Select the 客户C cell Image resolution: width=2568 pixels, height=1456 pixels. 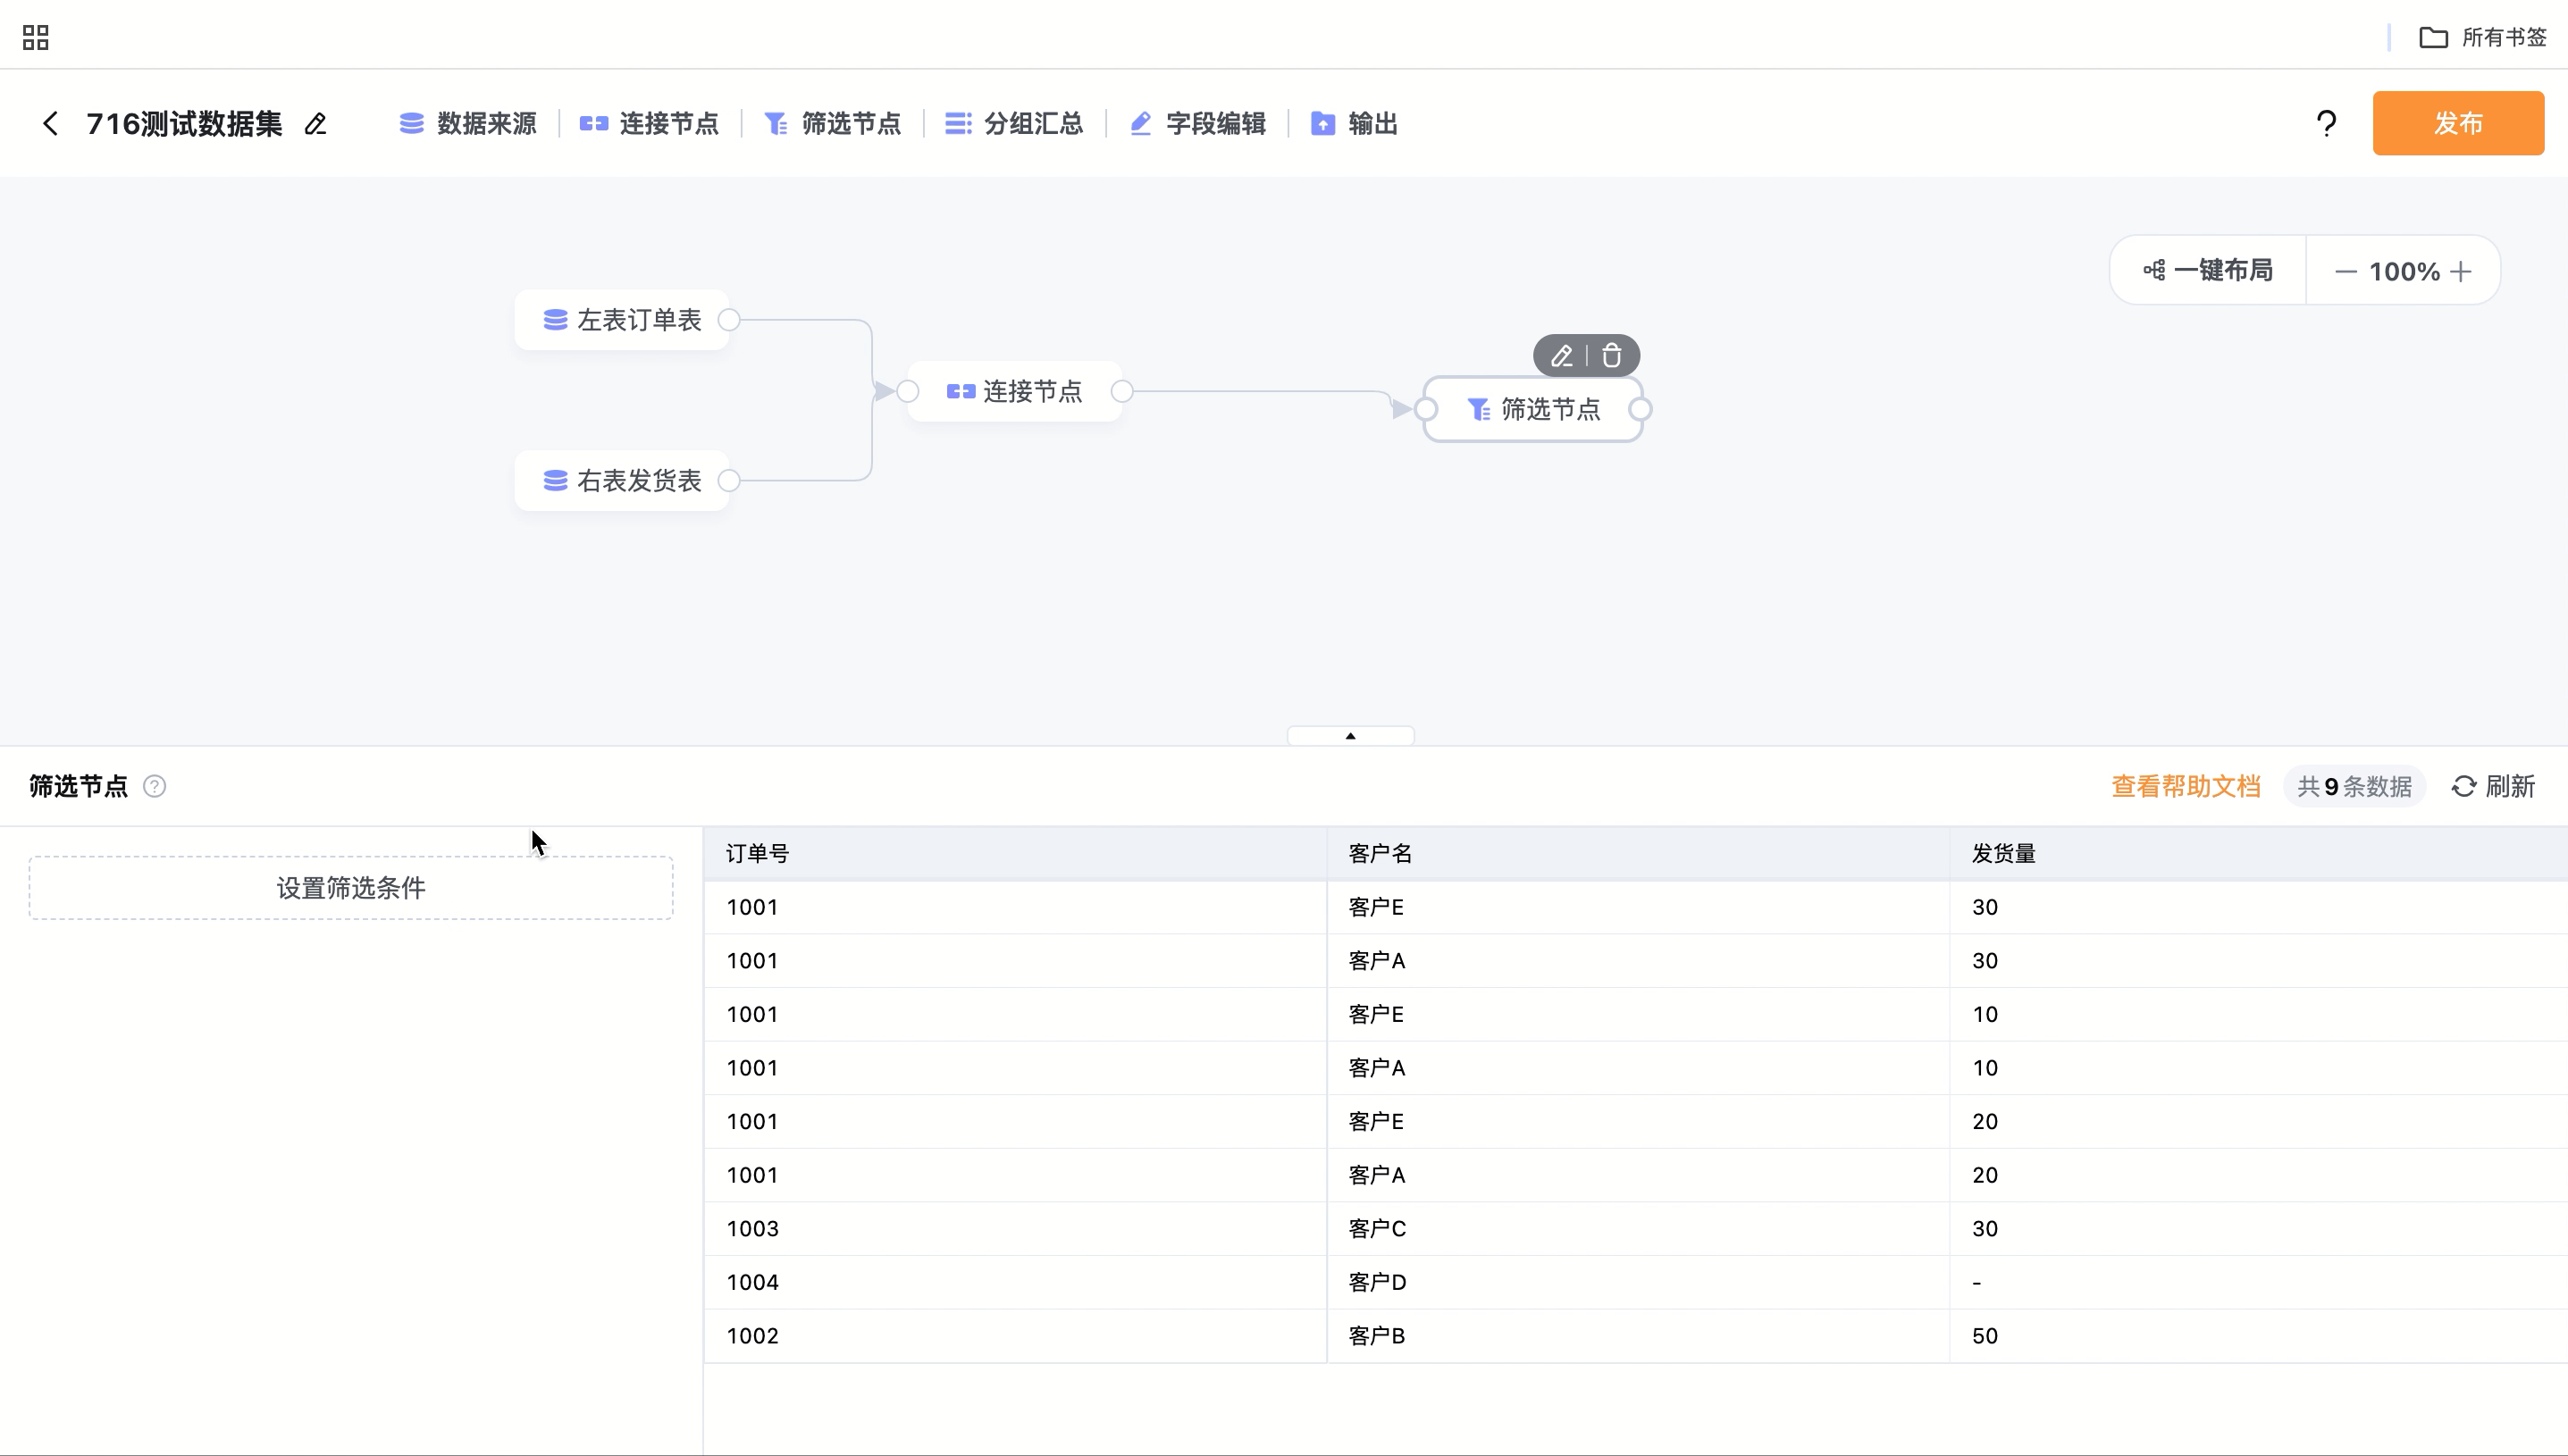pos(1638,1228)
